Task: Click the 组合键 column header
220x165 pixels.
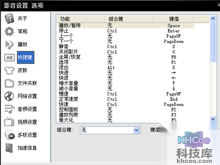Action: (x=129, y=19)
